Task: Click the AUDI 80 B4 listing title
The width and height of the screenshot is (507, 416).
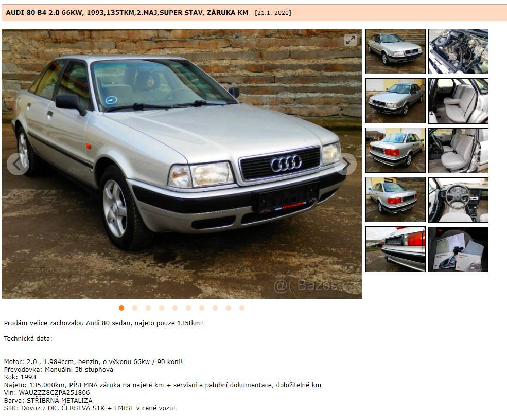Action: coord(127,13)
